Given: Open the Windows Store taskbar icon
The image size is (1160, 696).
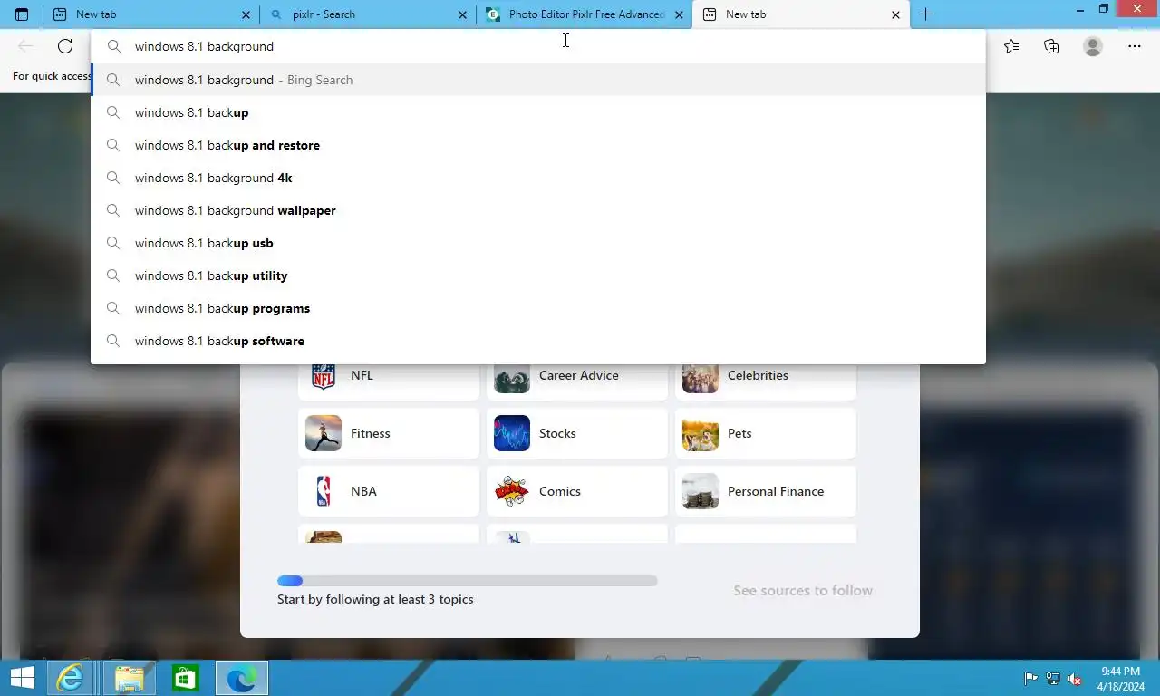Looking at the screenshot, I should (186, 678).
